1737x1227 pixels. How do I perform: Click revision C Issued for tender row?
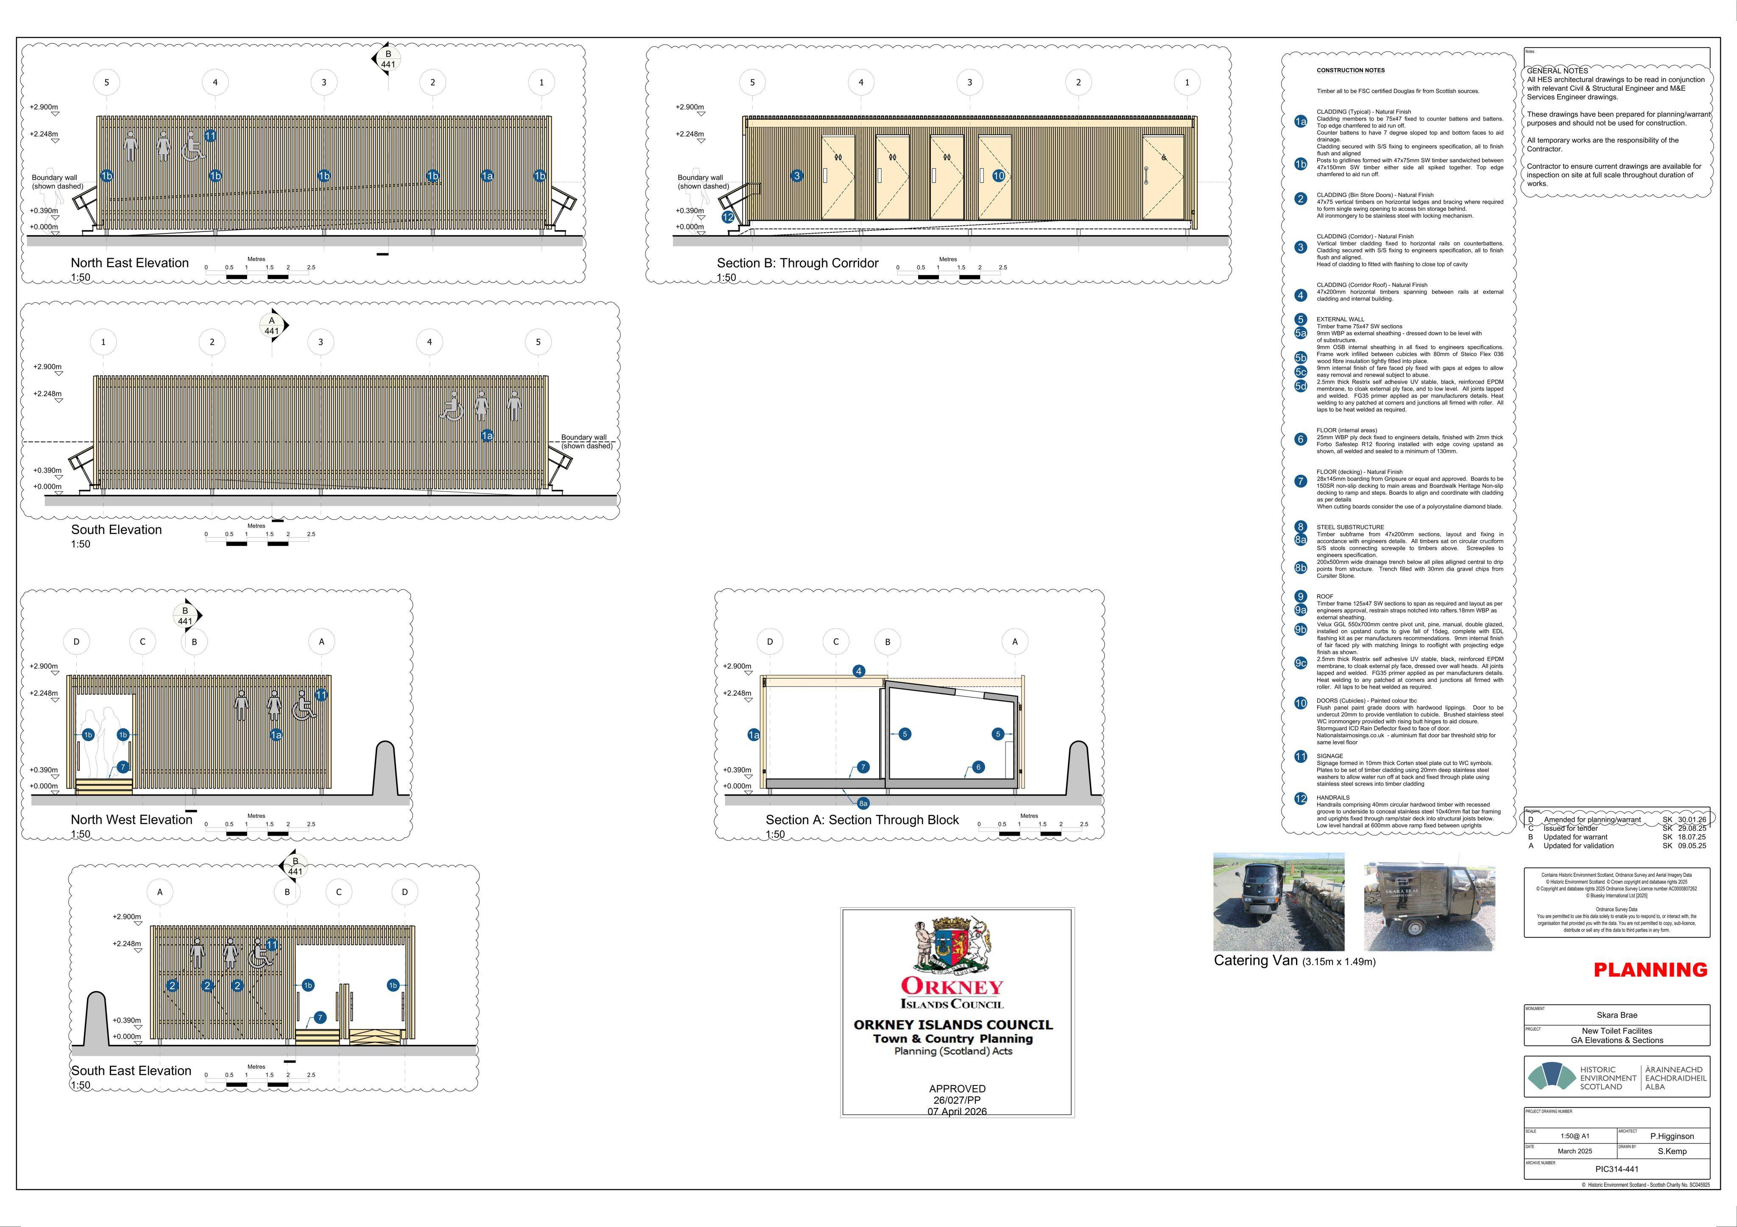click(x=1617, y=828)
